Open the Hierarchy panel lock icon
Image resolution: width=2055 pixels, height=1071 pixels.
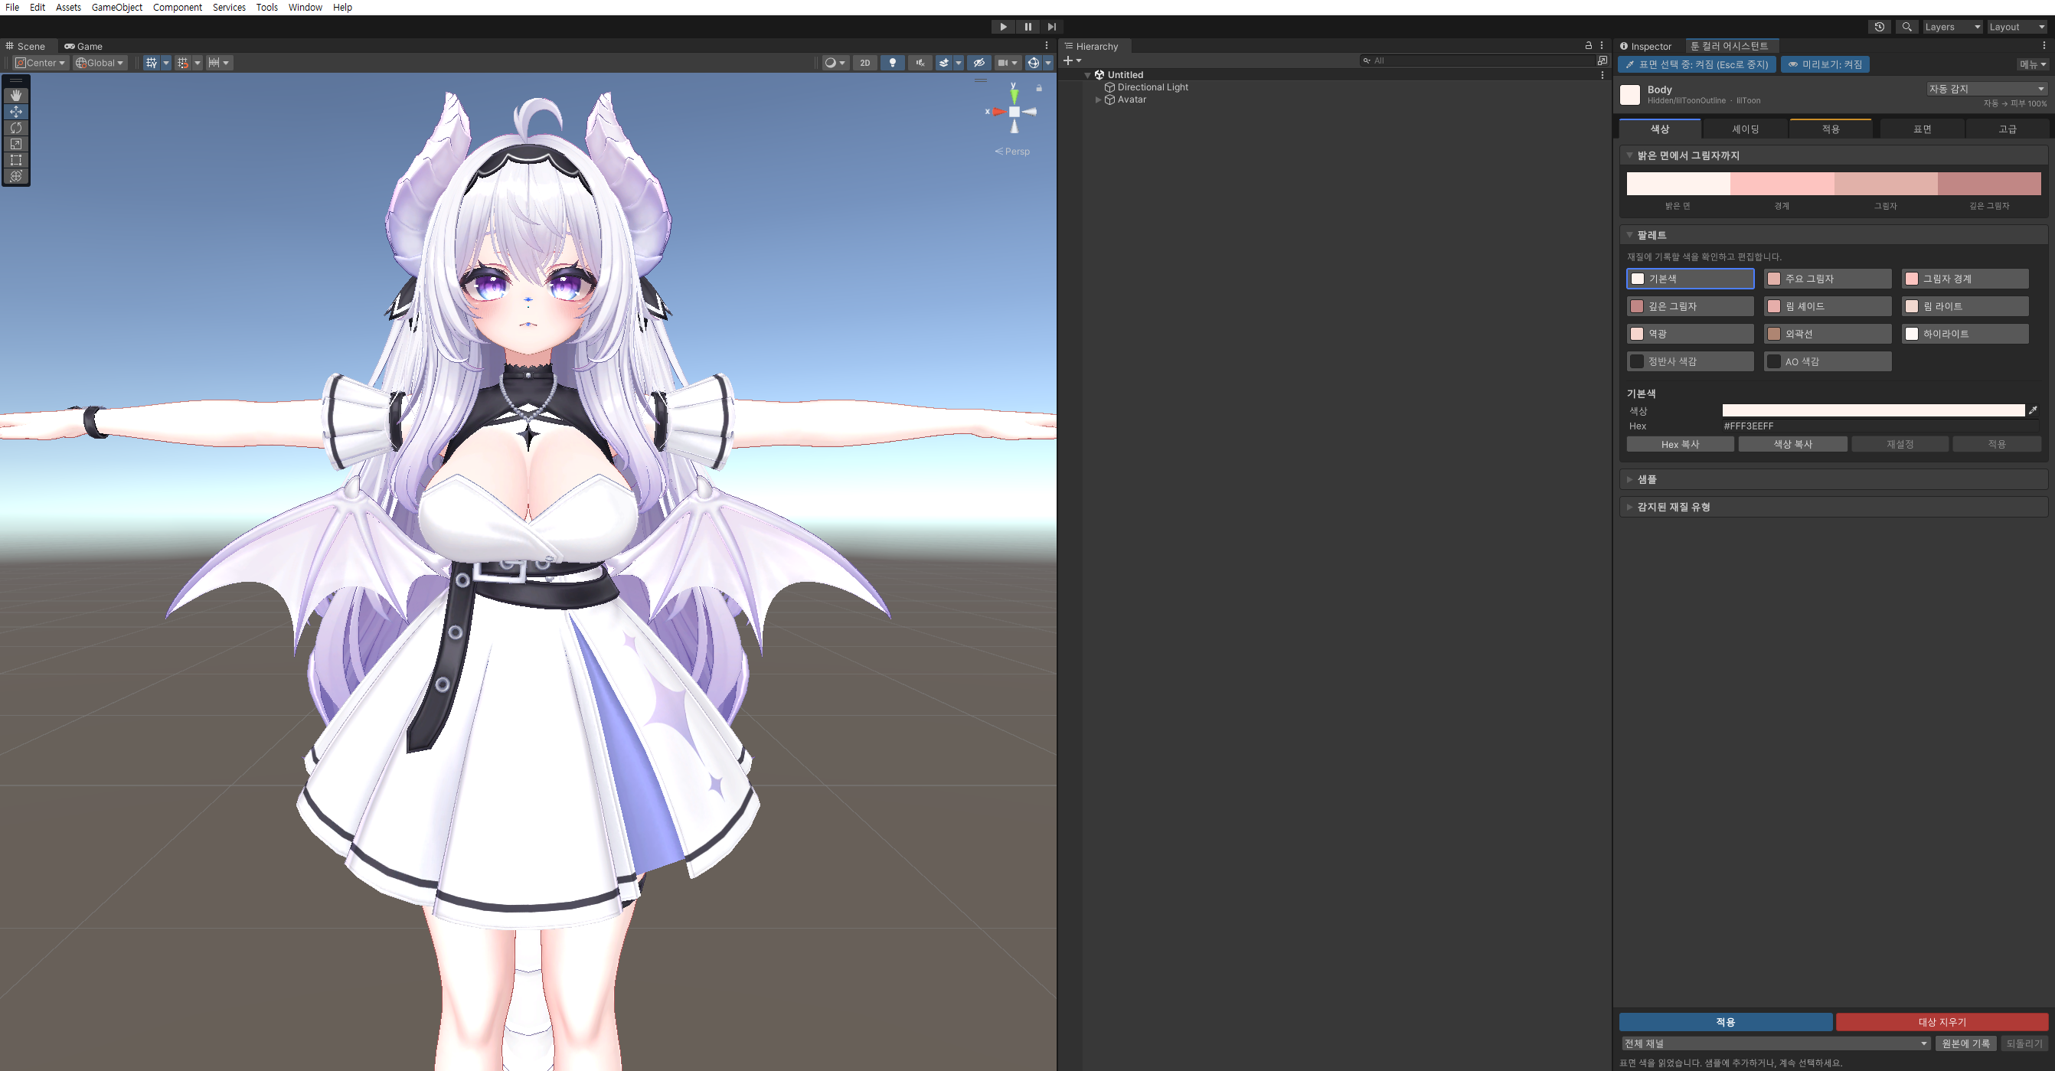pyautogui.click(x=1588, y=45)
